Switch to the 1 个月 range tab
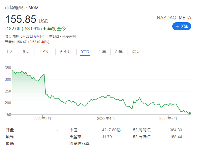The image size is (198, 147). (45, 52)
